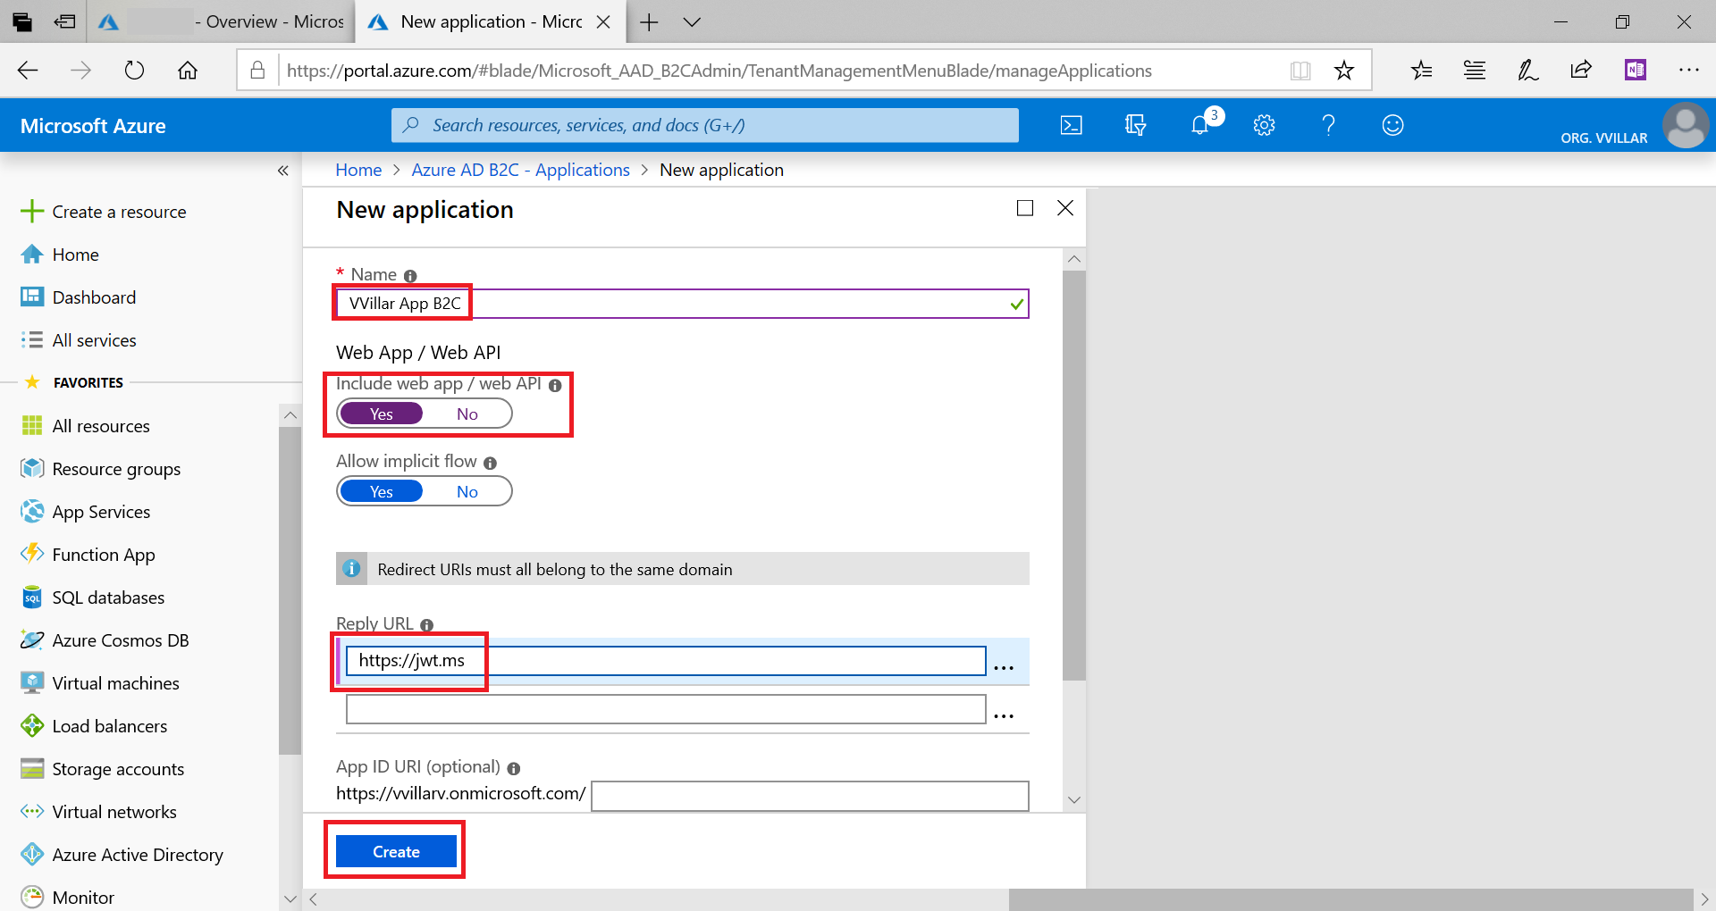Keep Allow implicit flow set to Yes
The height and width of the screenshot is (911, 1716).
382,490
